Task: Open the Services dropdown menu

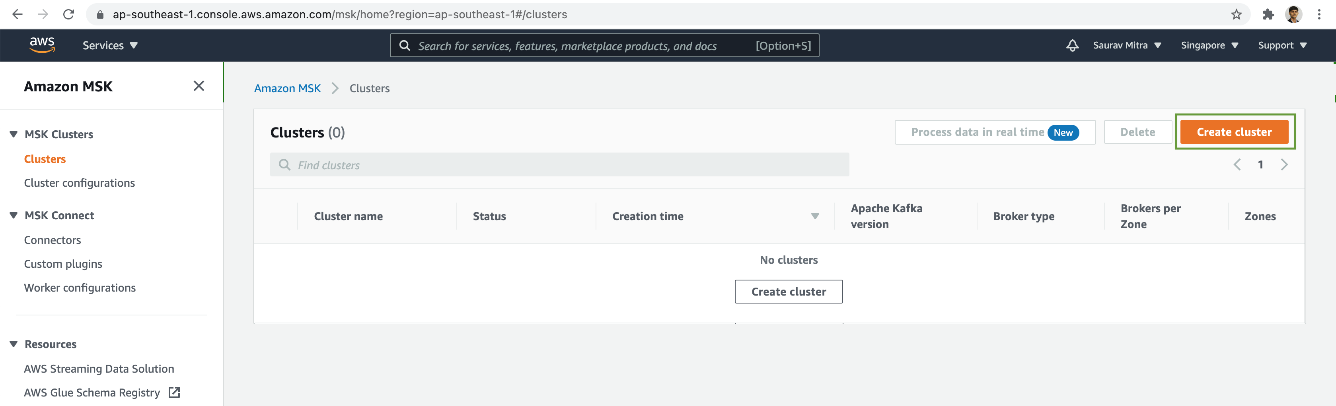Action: click(110, 46)
